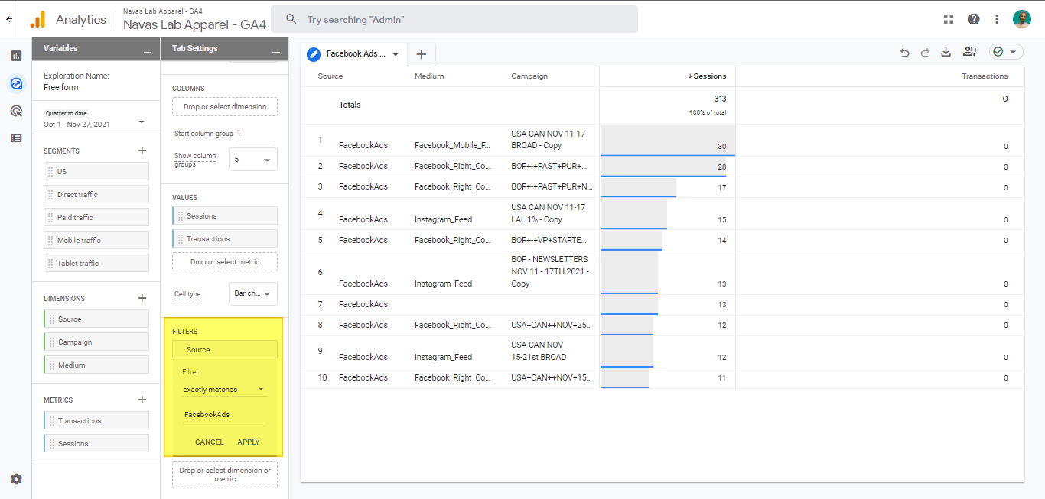Click the FacebookAds filter value field
1045x499 pixels.
(x=224, y=415)
